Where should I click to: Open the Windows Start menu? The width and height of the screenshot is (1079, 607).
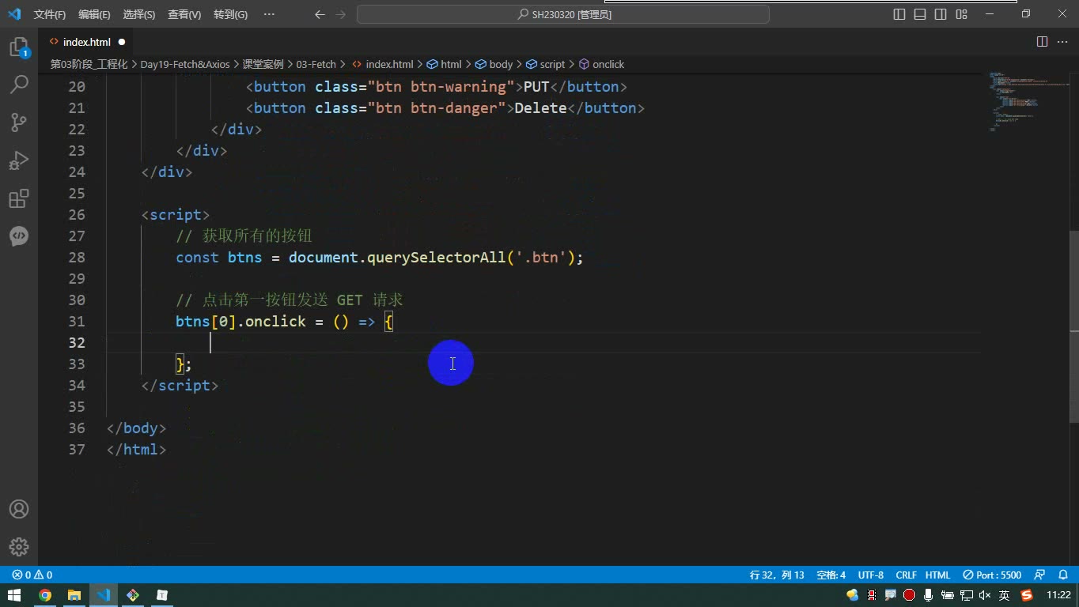pyautogui.click(x=14, y=595)
